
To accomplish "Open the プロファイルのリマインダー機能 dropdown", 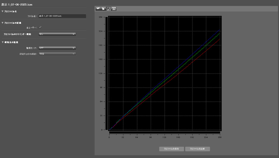I will click(57, 34).
